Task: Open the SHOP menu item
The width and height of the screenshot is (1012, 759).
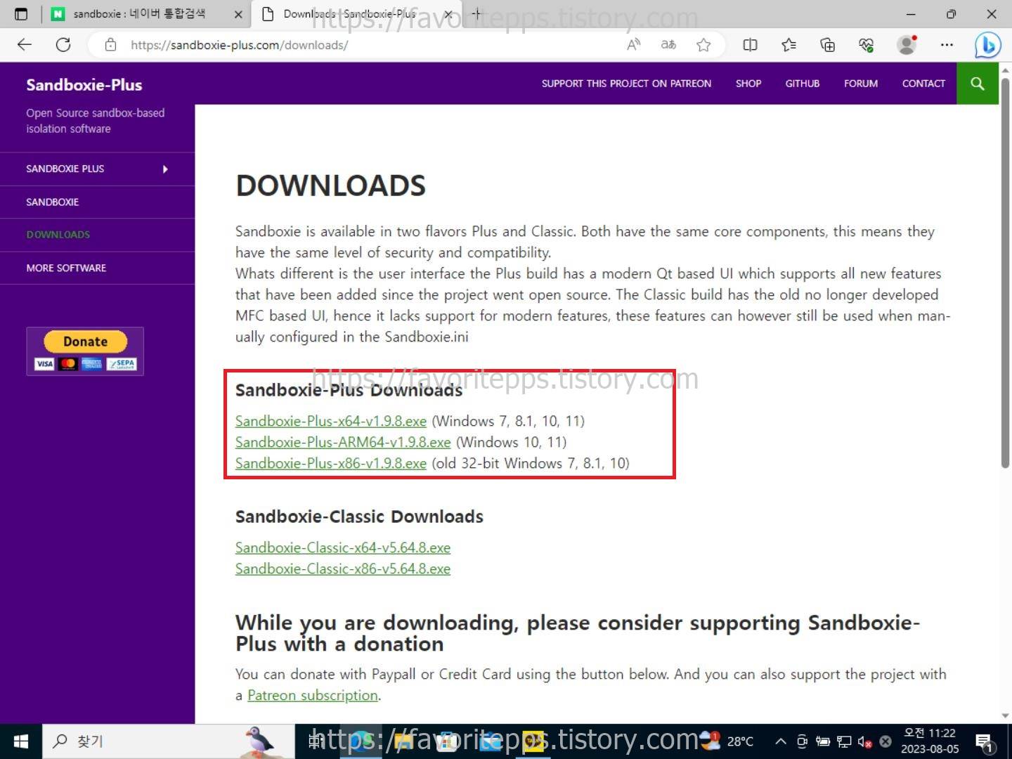Action: (x=748, y=84)
